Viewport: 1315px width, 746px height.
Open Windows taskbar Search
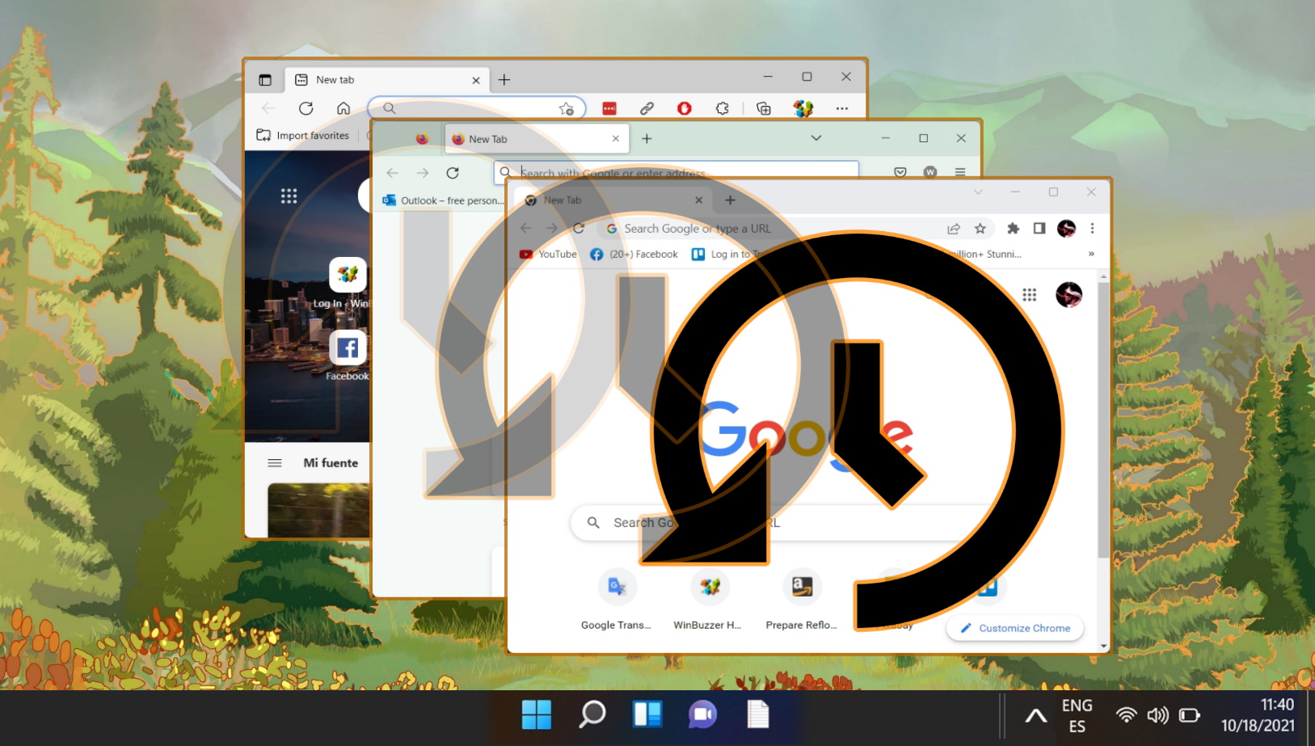click(x=592, y=714)
